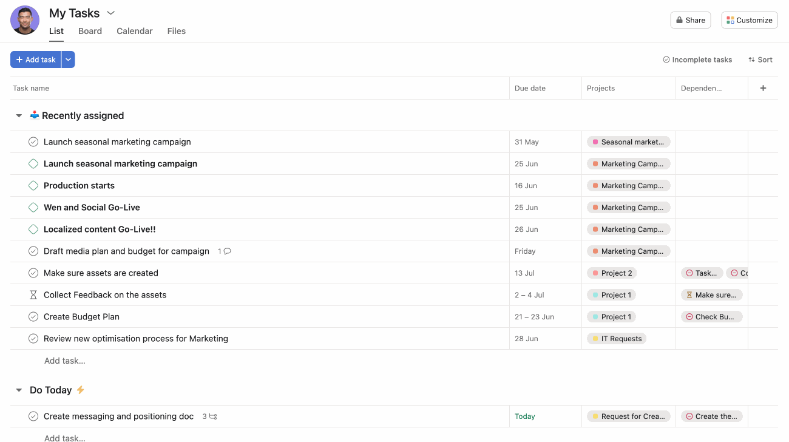Viewport: 789px width, 442px height.
Task: Click the plus icon to add a column
Action: 763,88
